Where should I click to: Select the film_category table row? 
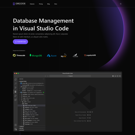[32, 120]
